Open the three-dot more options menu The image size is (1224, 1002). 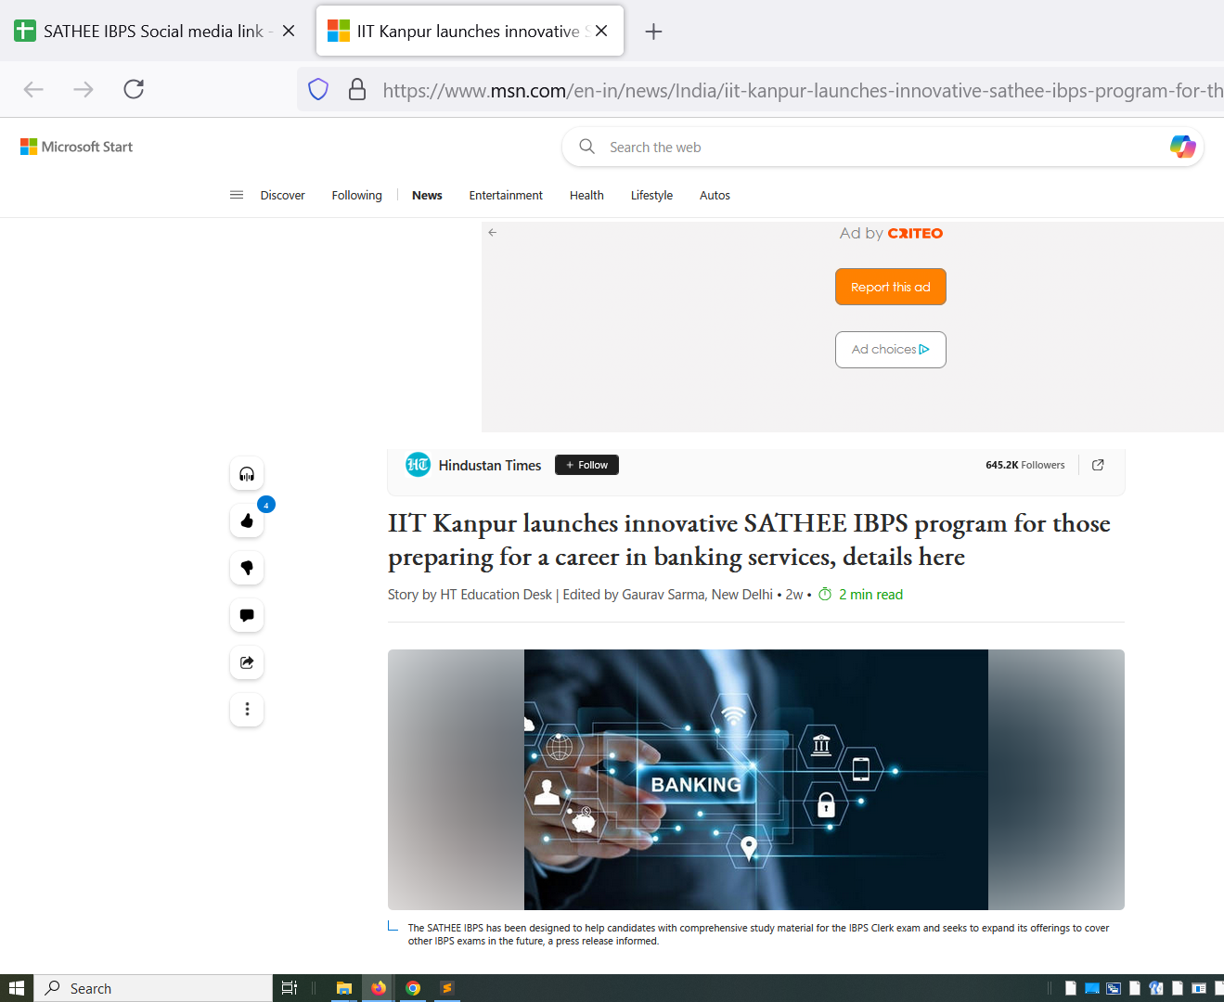click(x=247, y=710)
